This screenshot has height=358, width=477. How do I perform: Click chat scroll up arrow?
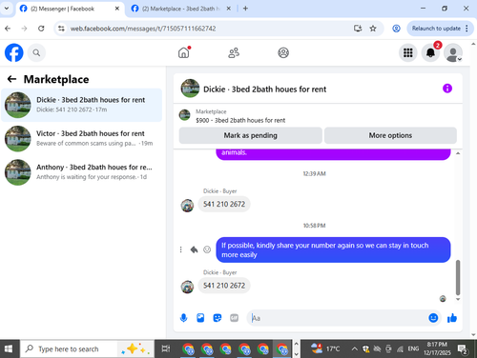(458, 153)
